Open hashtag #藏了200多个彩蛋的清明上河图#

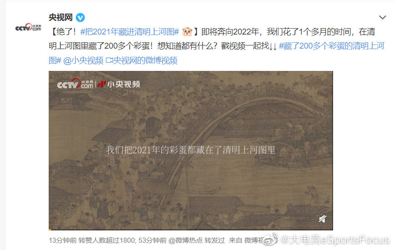pyautogui.click(x=217, y=53)
